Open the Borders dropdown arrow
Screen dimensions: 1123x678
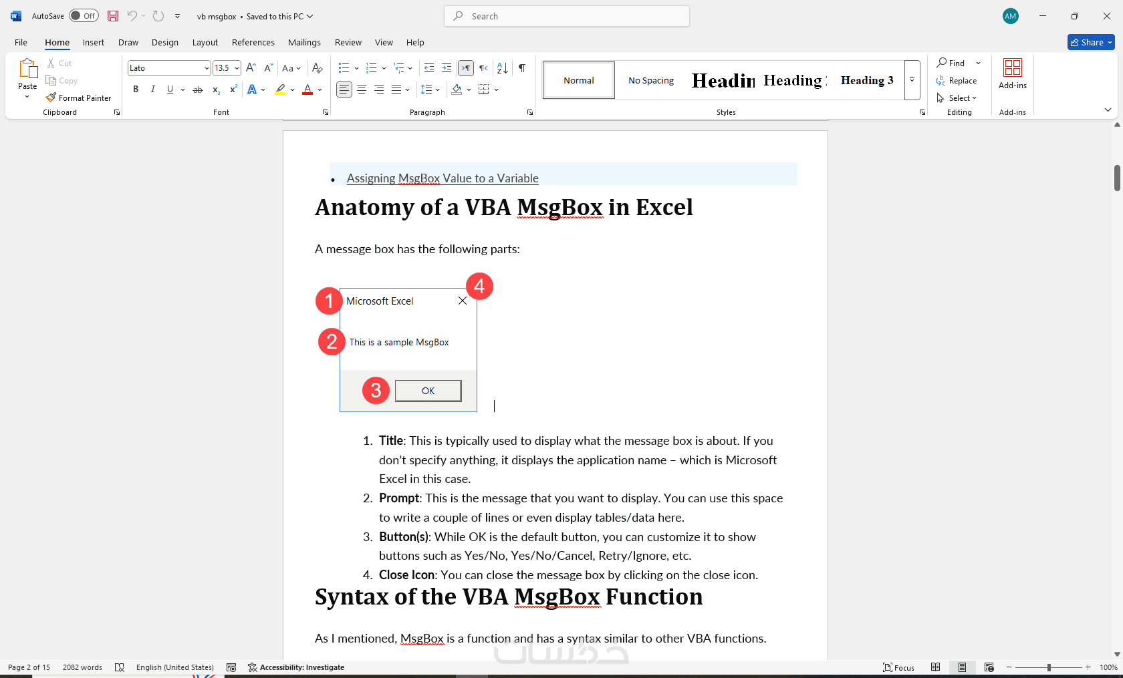point(497,90)
